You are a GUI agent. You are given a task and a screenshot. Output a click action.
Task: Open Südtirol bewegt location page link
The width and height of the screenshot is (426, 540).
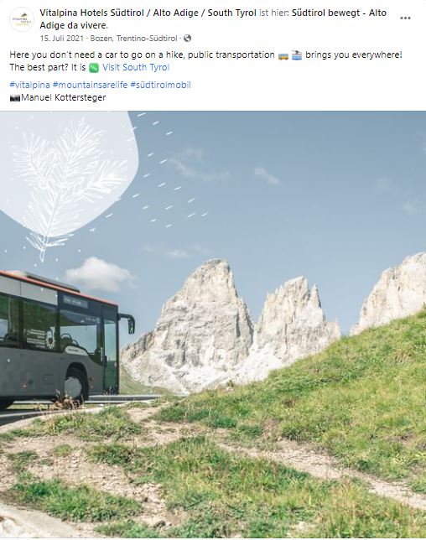[213, 19]
